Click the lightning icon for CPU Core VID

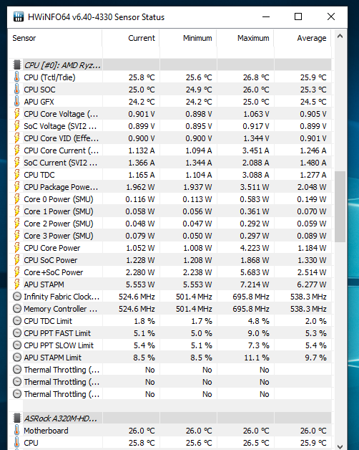pos(17,138)
